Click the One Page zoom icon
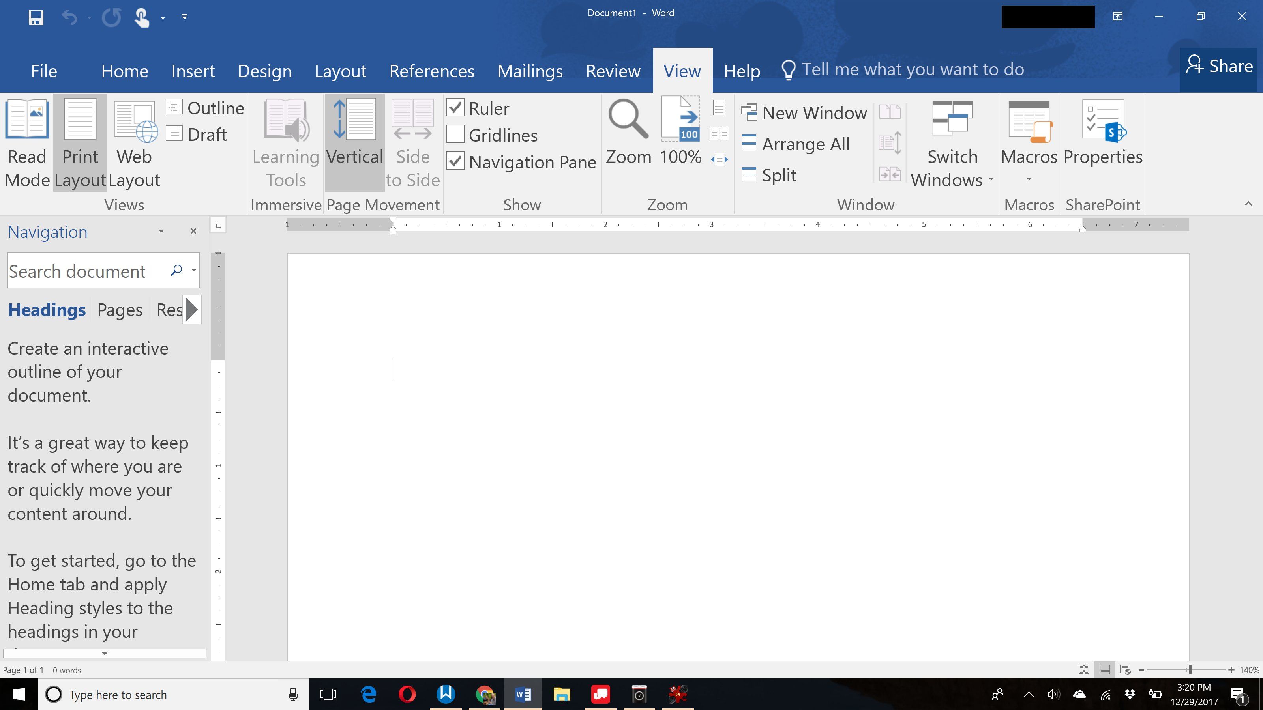The height and width of the screenshot is (710, 1263). tap(719, 107)
